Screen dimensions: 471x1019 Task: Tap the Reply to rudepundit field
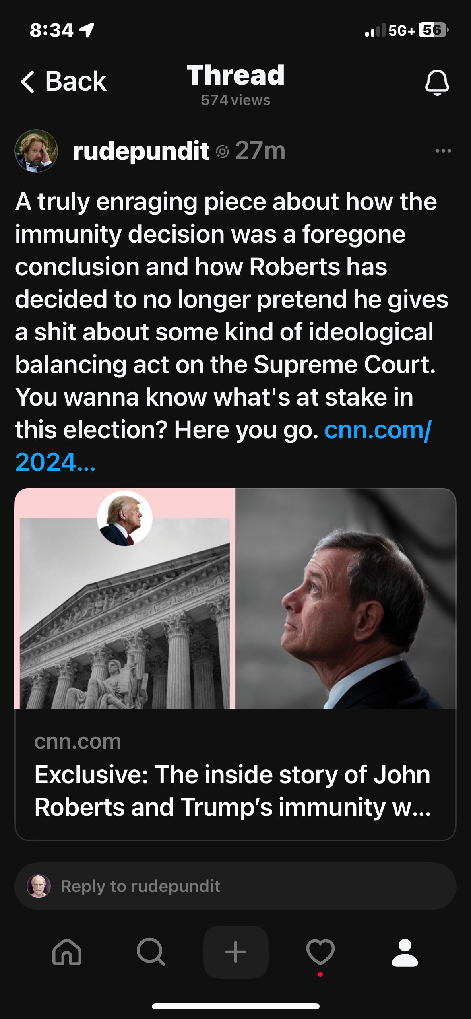point(242,886)
